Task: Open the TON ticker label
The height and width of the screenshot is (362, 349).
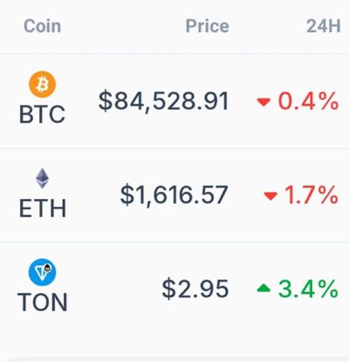Action: pyautogui.click(x=43, y=302)
